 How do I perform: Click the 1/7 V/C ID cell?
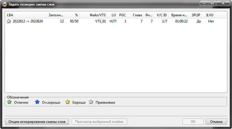165,21
